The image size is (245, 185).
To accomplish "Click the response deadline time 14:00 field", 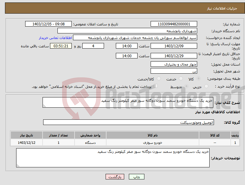I will tap(127, 46).
